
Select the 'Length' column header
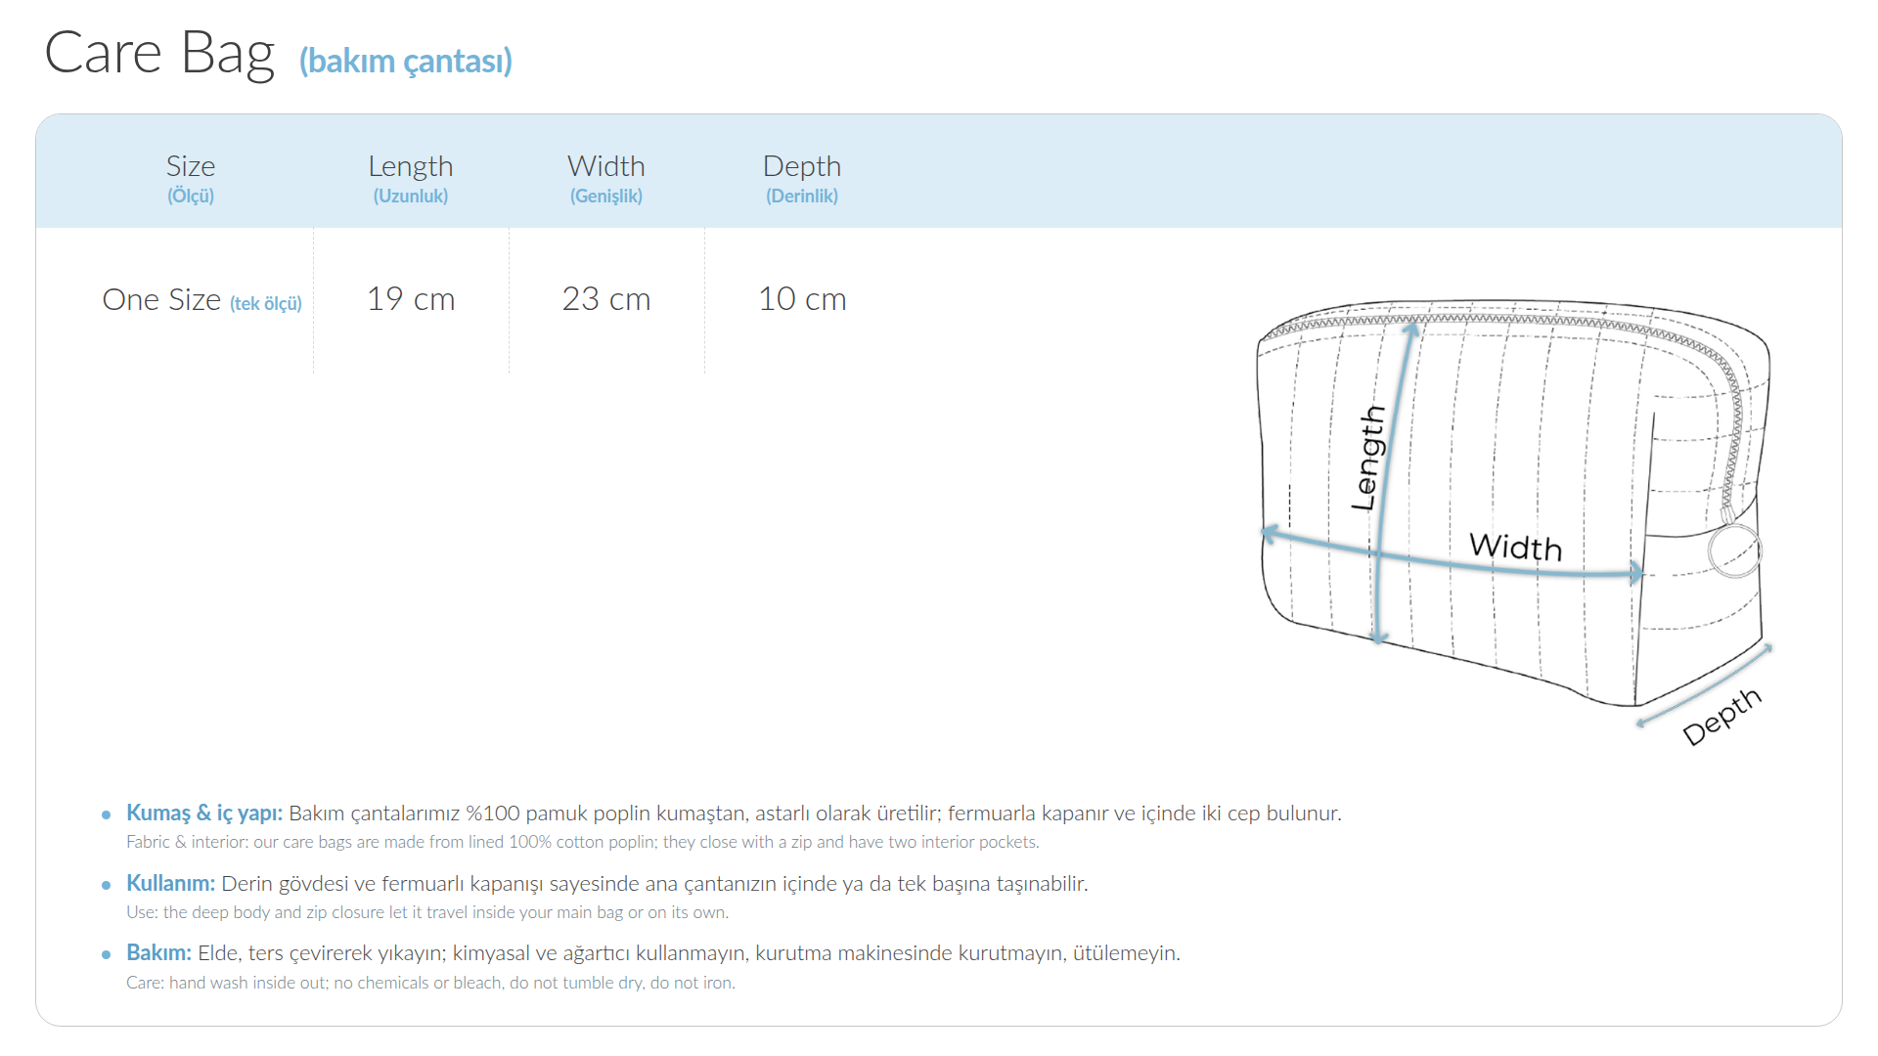[411, 167]
